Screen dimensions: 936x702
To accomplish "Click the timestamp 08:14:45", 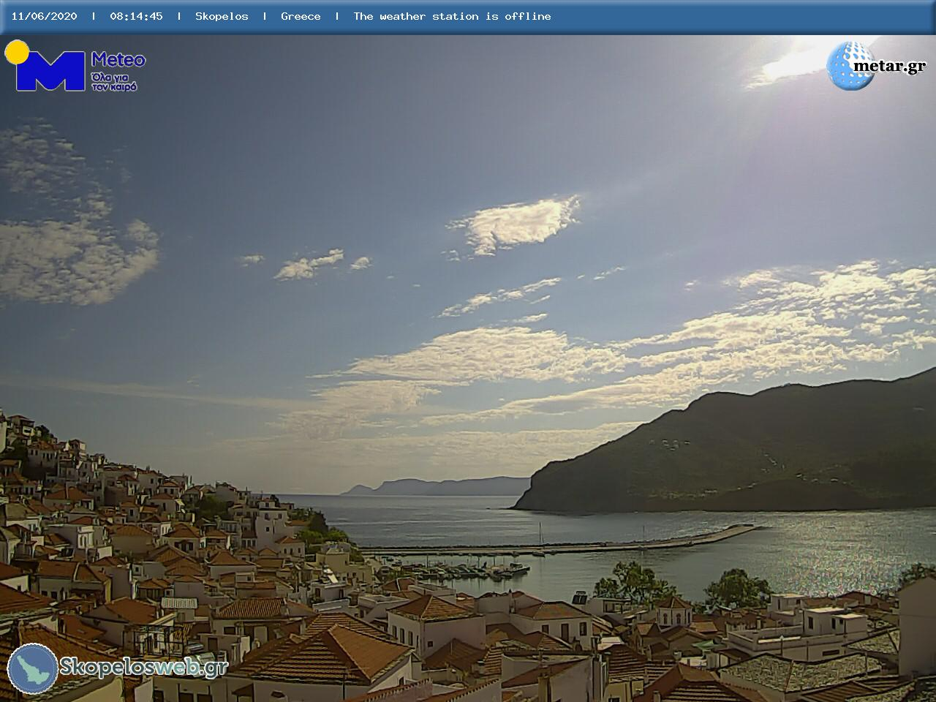I will (136, 16).
